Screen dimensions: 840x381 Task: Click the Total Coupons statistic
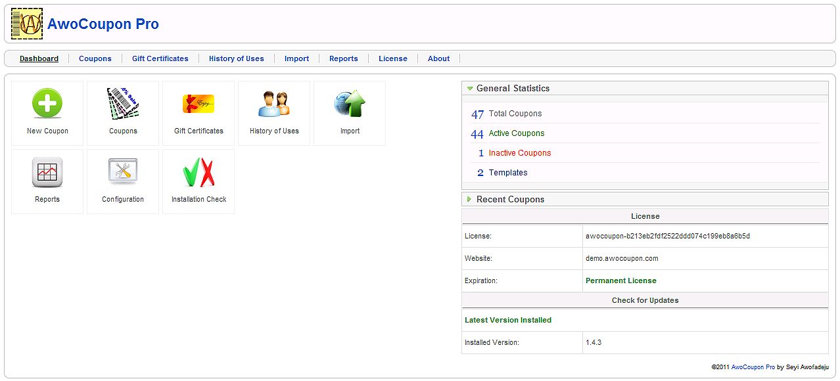(x=515, y=114)
